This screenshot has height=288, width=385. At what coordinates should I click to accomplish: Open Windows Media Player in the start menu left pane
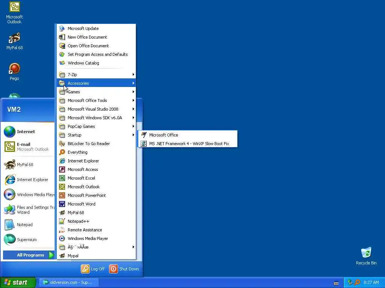[29, 195]
